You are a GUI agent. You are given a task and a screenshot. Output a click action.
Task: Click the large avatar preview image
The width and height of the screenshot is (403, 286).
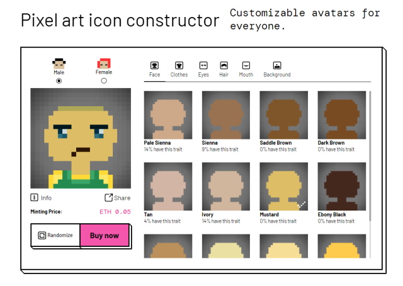(x=81, y=138)
